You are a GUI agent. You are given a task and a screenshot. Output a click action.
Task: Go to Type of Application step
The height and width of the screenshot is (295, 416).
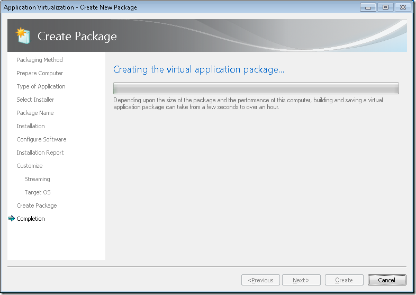click(41, 86)
